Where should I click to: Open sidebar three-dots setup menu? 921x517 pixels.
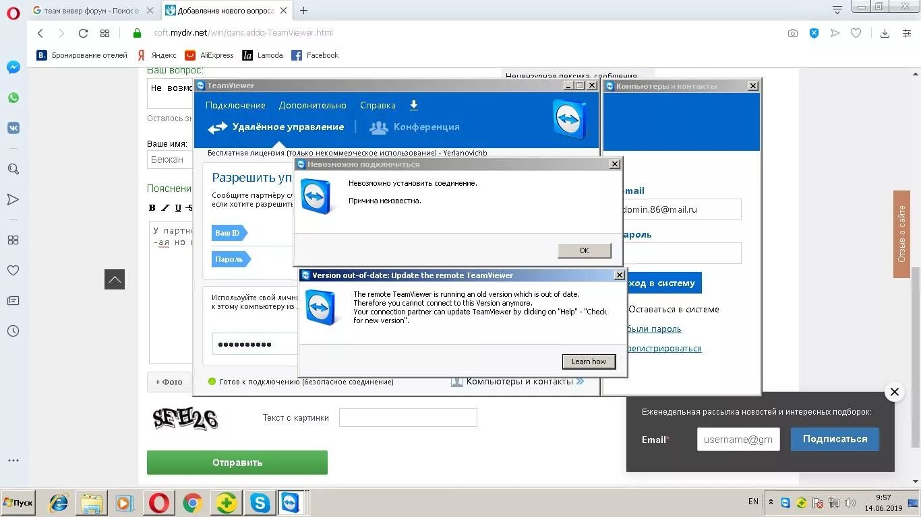[13, 460]
